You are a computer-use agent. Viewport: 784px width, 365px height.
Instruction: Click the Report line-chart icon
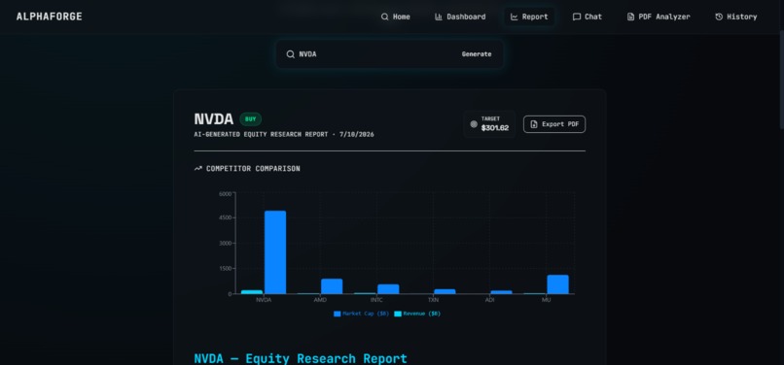(x=514, y=17)
